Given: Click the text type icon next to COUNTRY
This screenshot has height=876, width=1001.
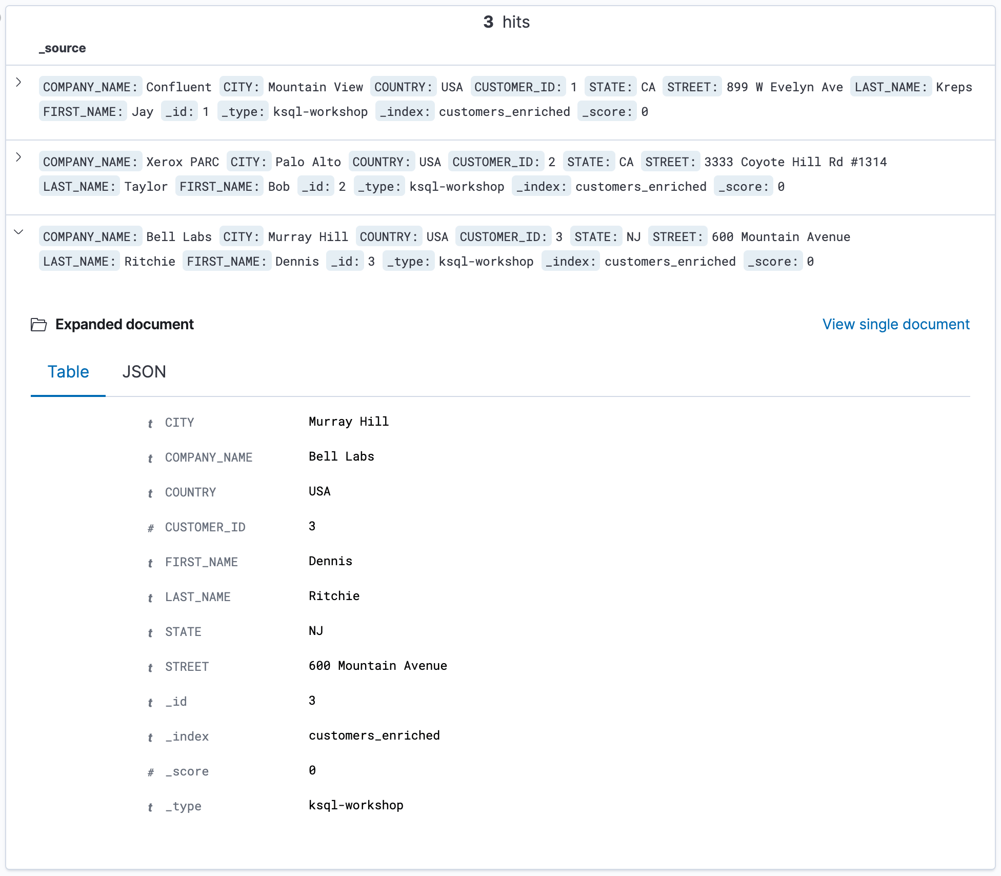Looking at the screenshot, I should pyautogui.click(x=150, y=493).
